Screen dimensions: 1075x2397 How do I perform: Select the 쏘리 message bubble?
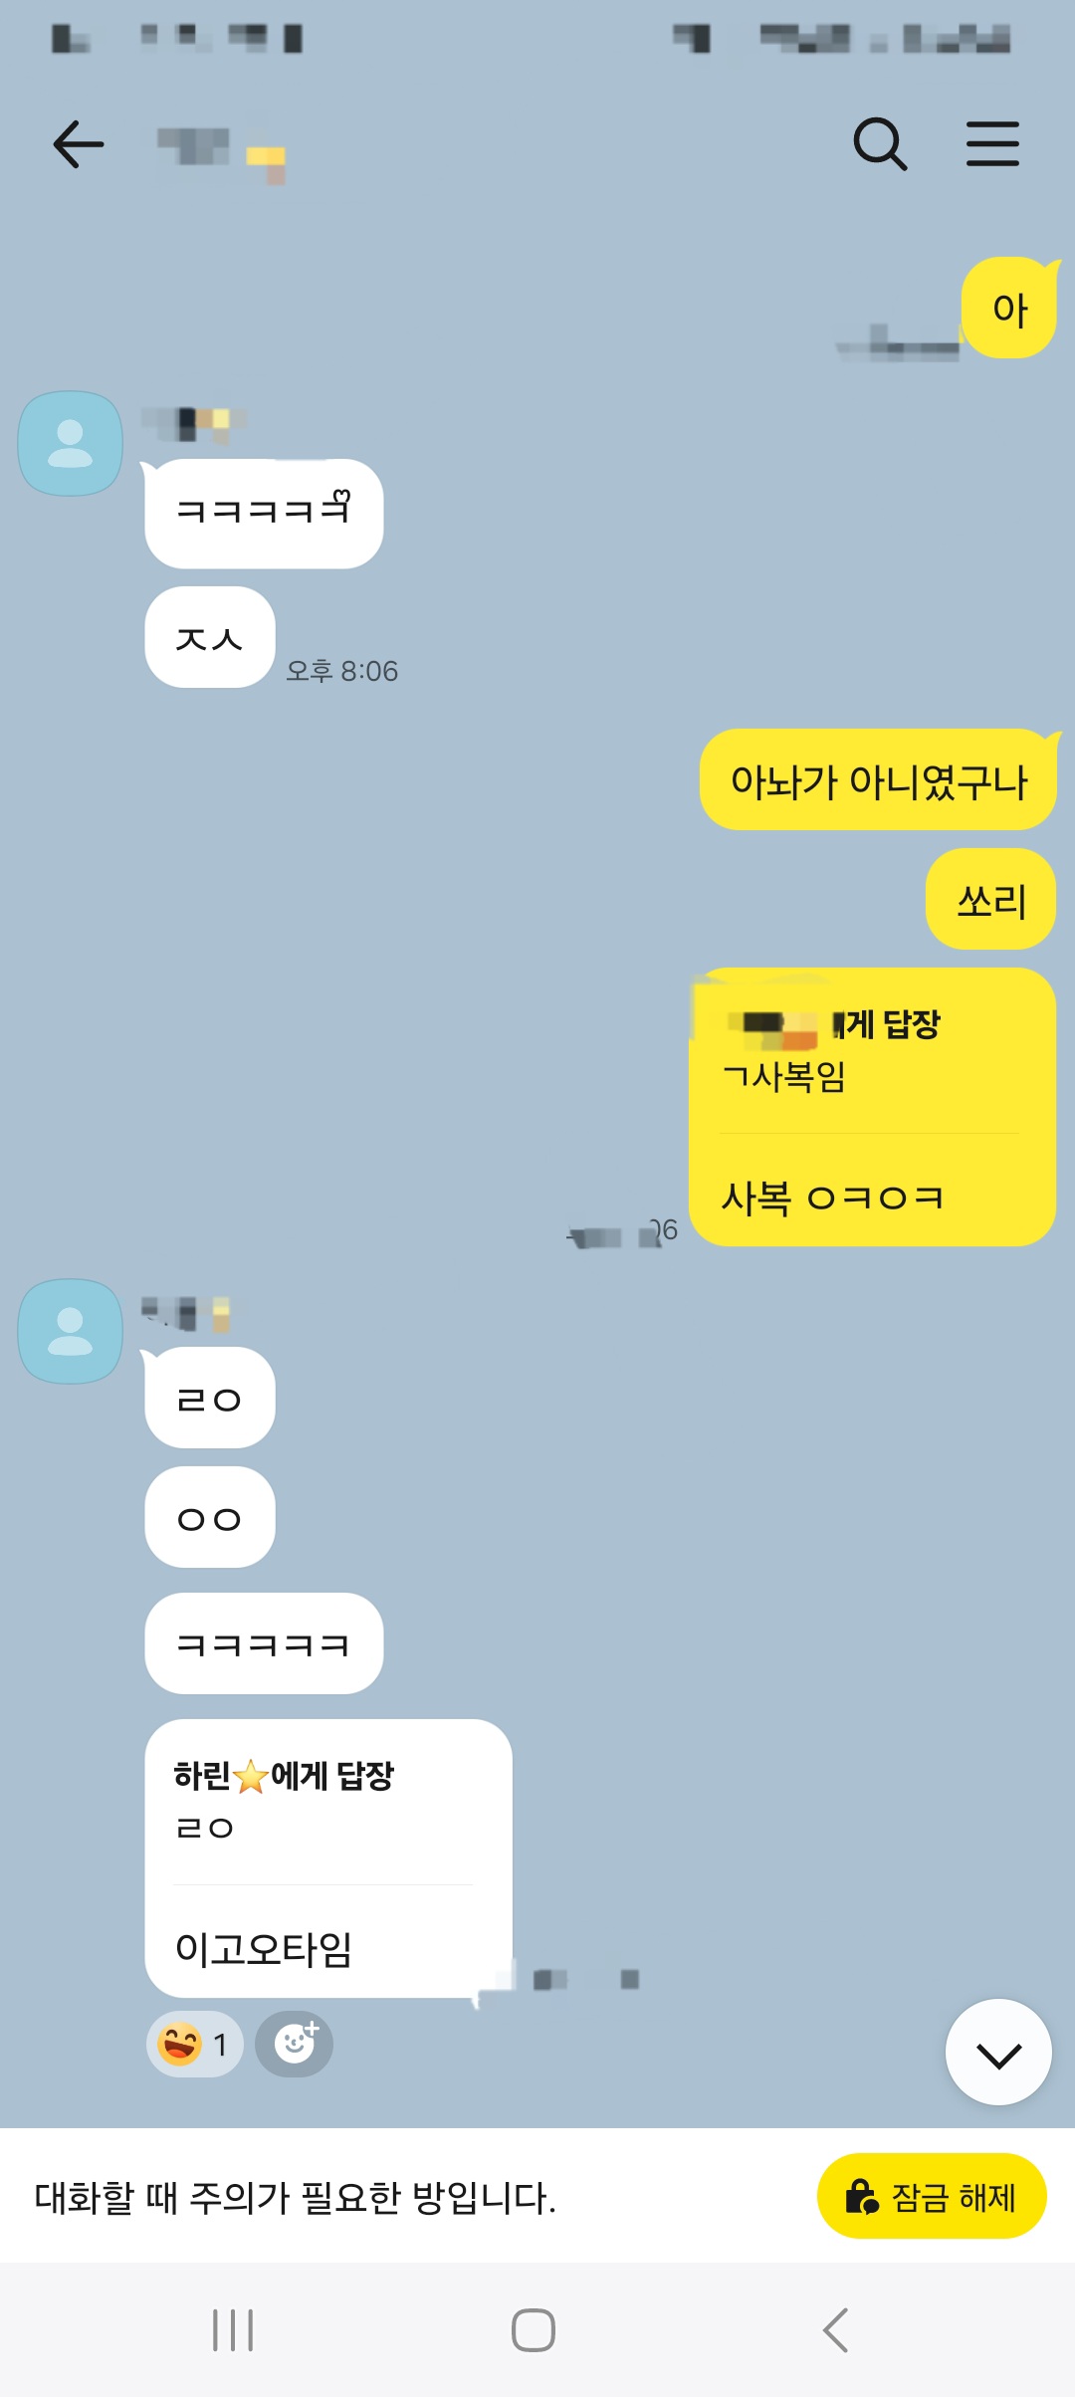(990, 899)
